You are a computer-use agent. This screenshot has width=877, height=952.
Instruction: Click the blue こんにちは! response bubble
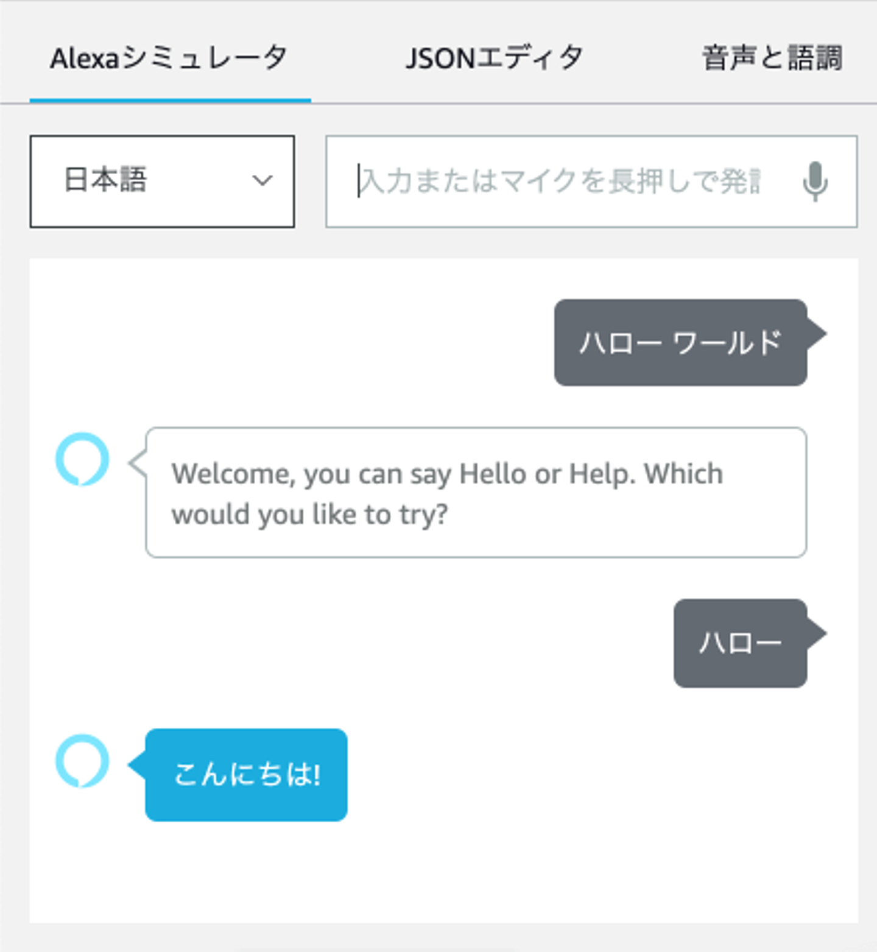pyautogui.click(x=246, y=775)
